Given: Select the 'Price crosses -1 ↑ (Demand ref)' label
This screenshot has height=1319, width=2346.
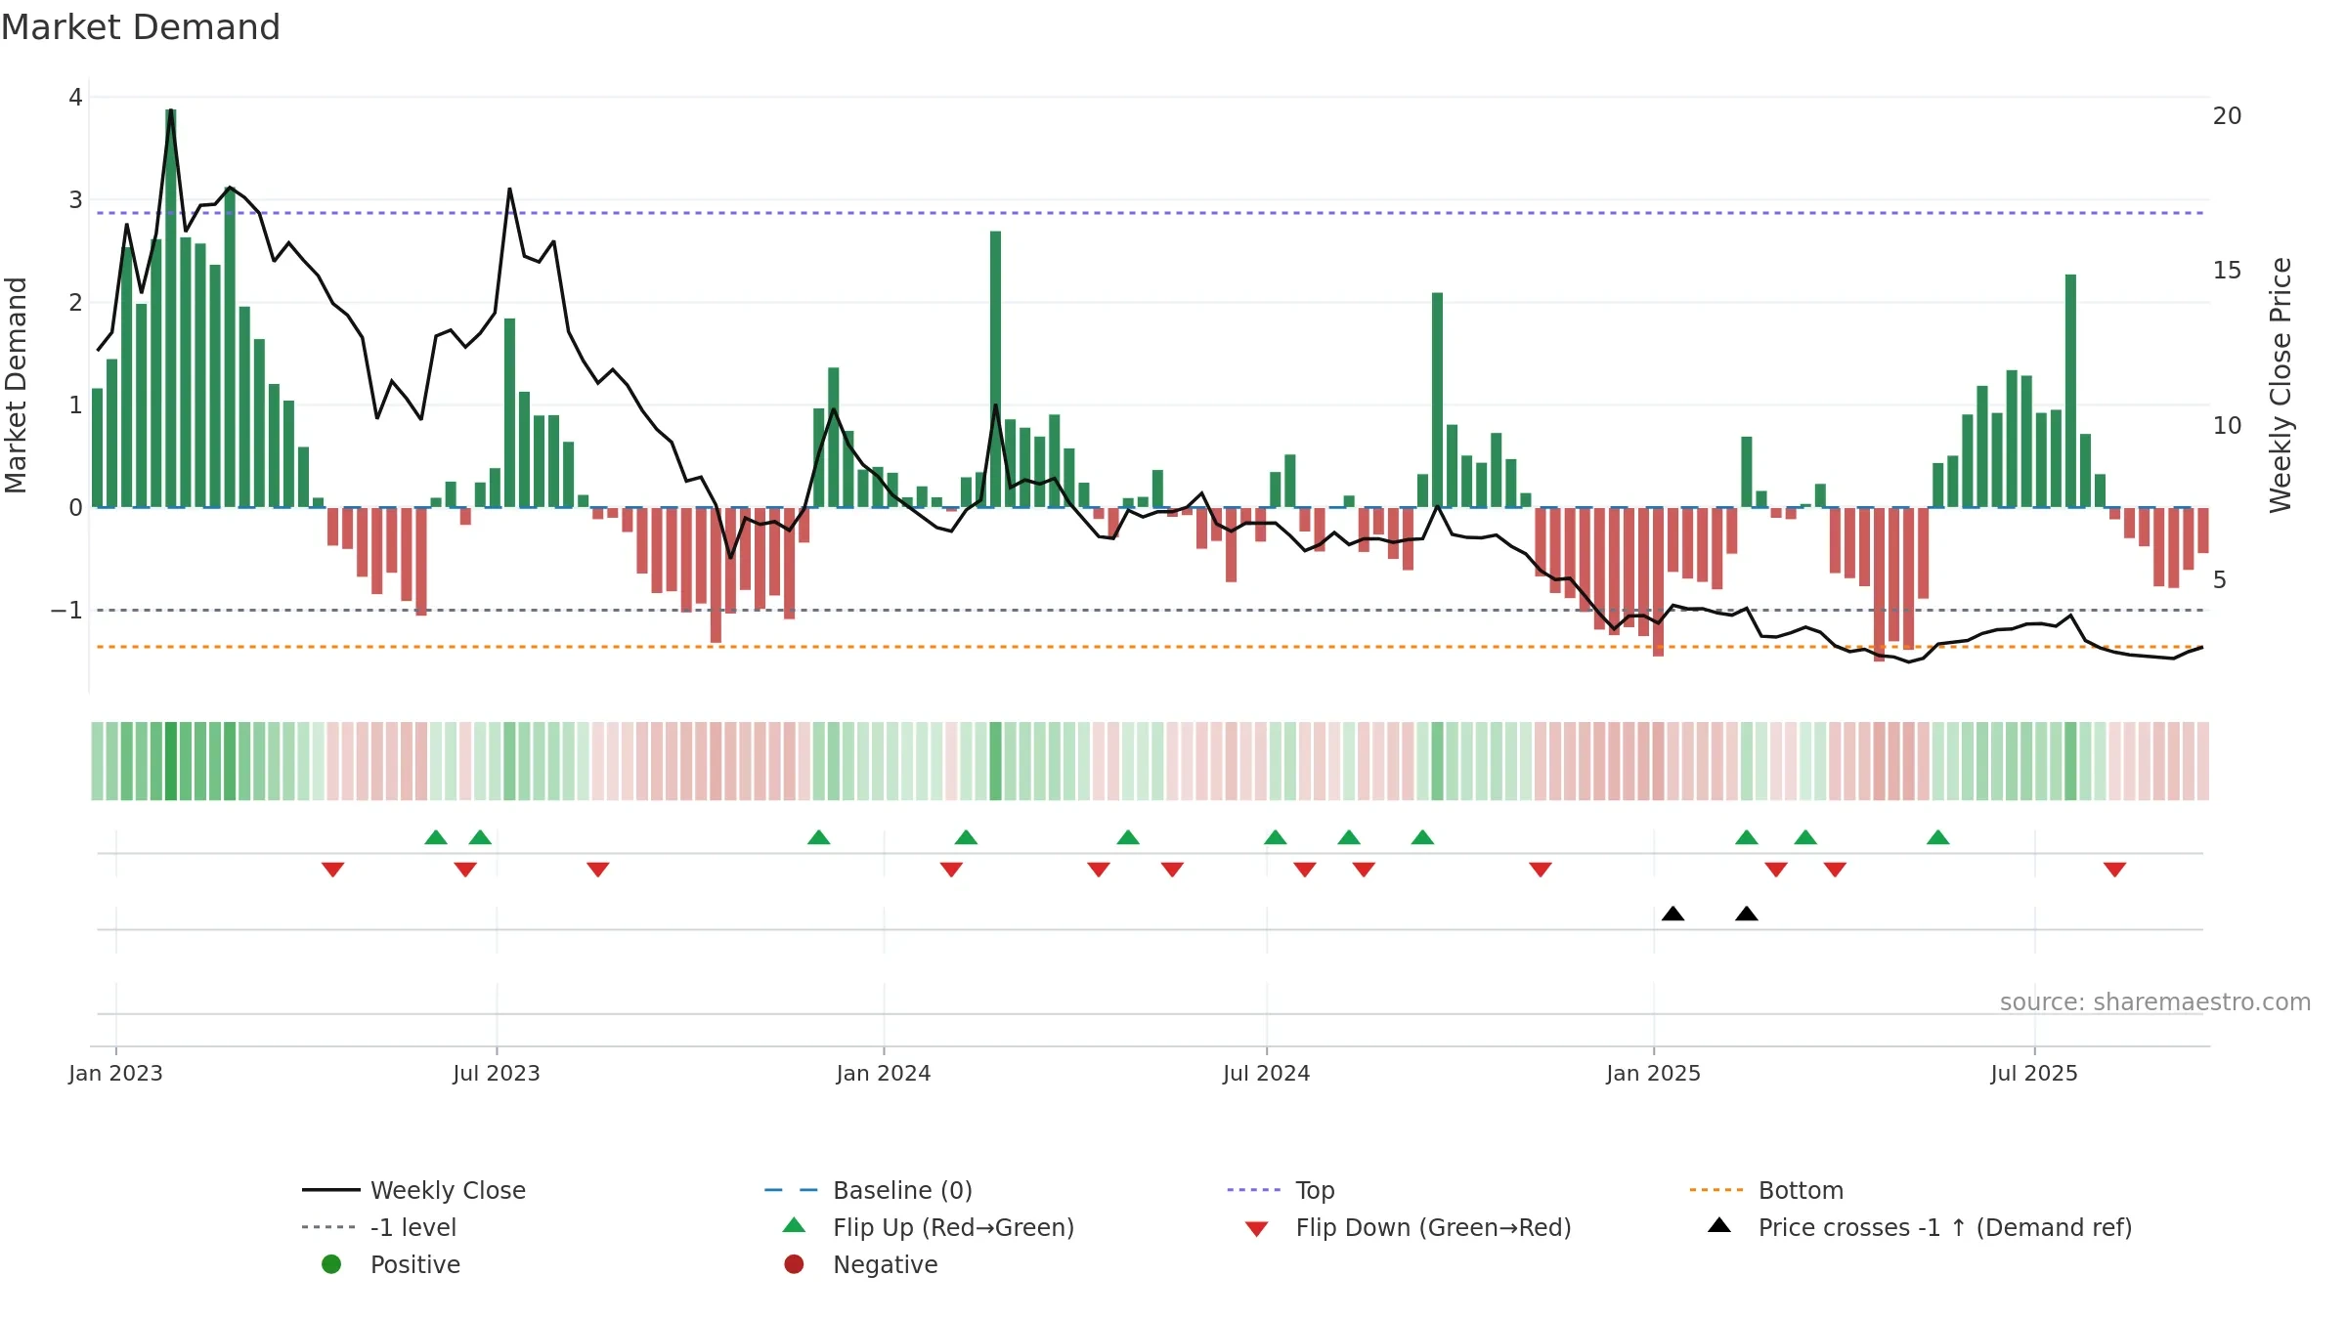Looking at the screenshot, I should tap(1945, 1227).
